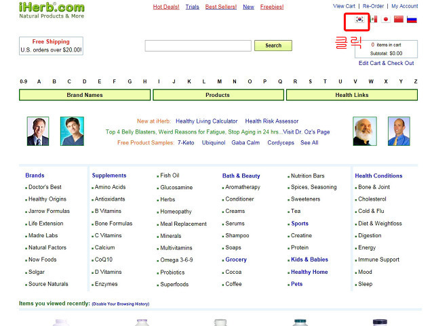Viewport: 434px width, 326px height.
Task: Select the Japan flag icon
Action: (386, 19)
